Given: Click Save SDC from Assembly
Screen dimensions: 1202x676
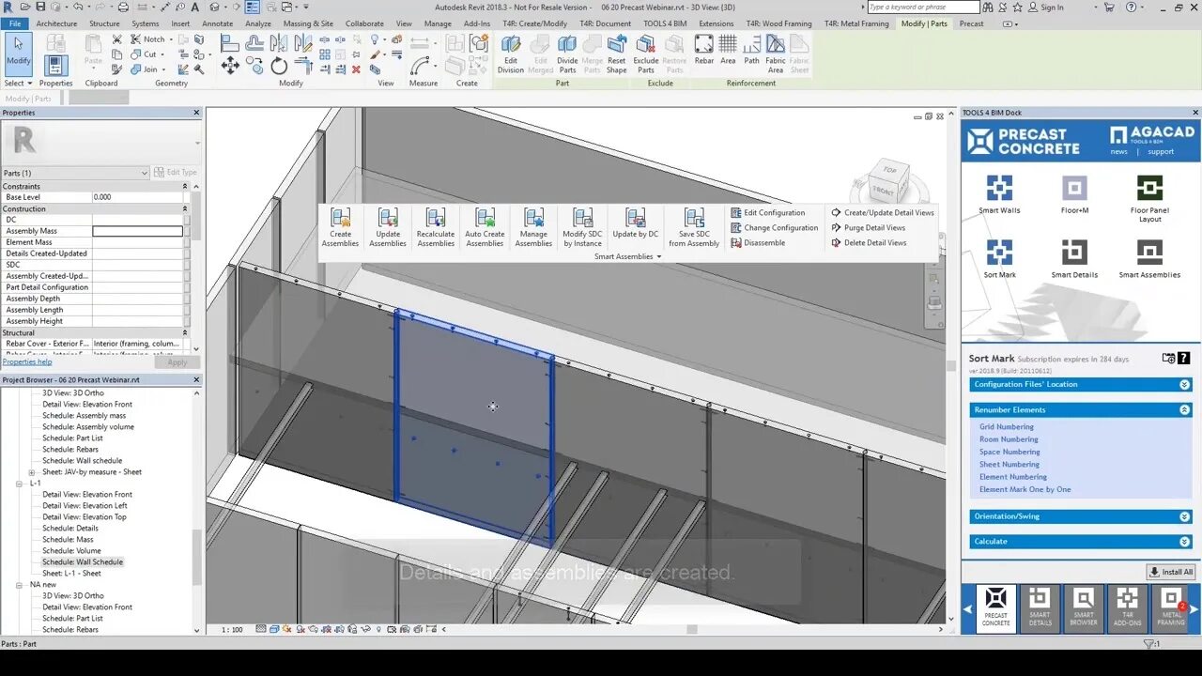Looking at the screenshot, I should click(694, 228).
